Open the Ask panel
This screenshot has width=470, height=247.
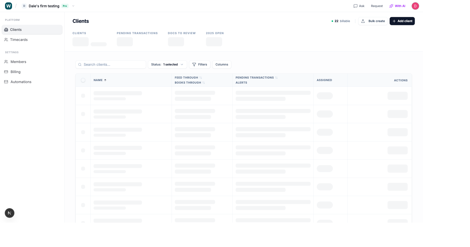point(359,6)
